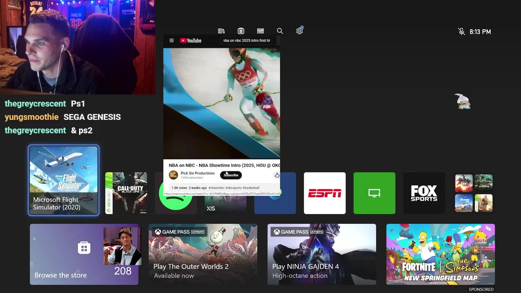
Task: Click the NBA on NBC video title
Action: [224, 165]
